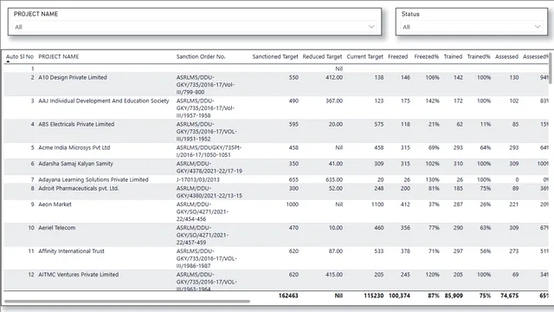Sort by Sanction Order No. column header
The width and height of the screenshot is (554, 312).
pyautogui.click(x=201, y=56)
